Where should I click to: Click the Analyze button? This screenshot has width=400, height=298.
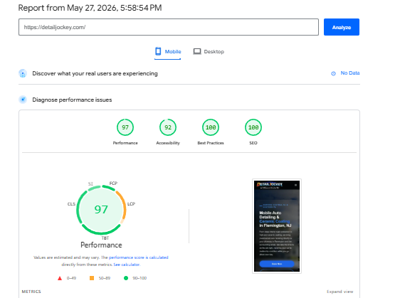(342, 27)
